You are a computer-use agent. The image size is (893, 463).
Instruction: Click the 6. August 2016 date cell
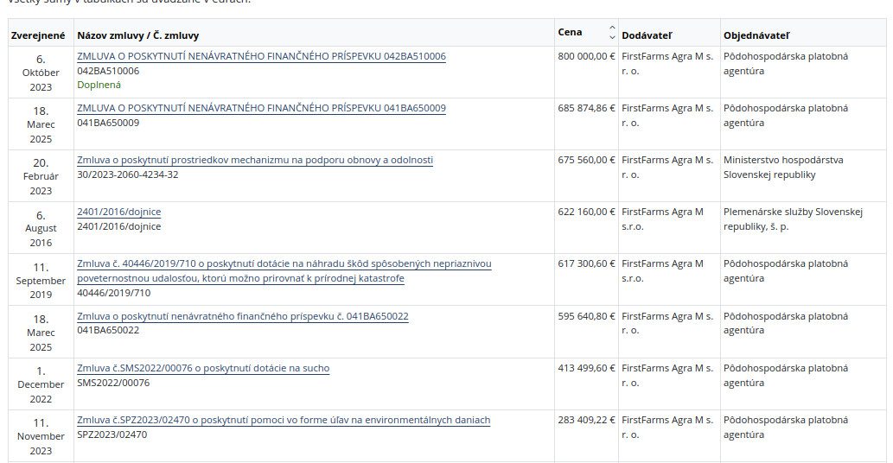(41, 228)
